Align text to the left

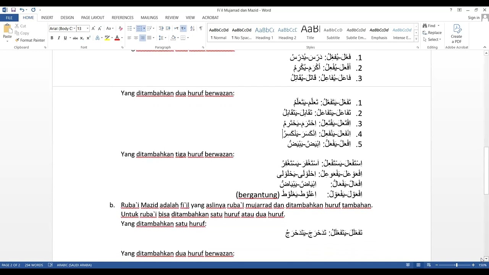click(x=129, y=38)
